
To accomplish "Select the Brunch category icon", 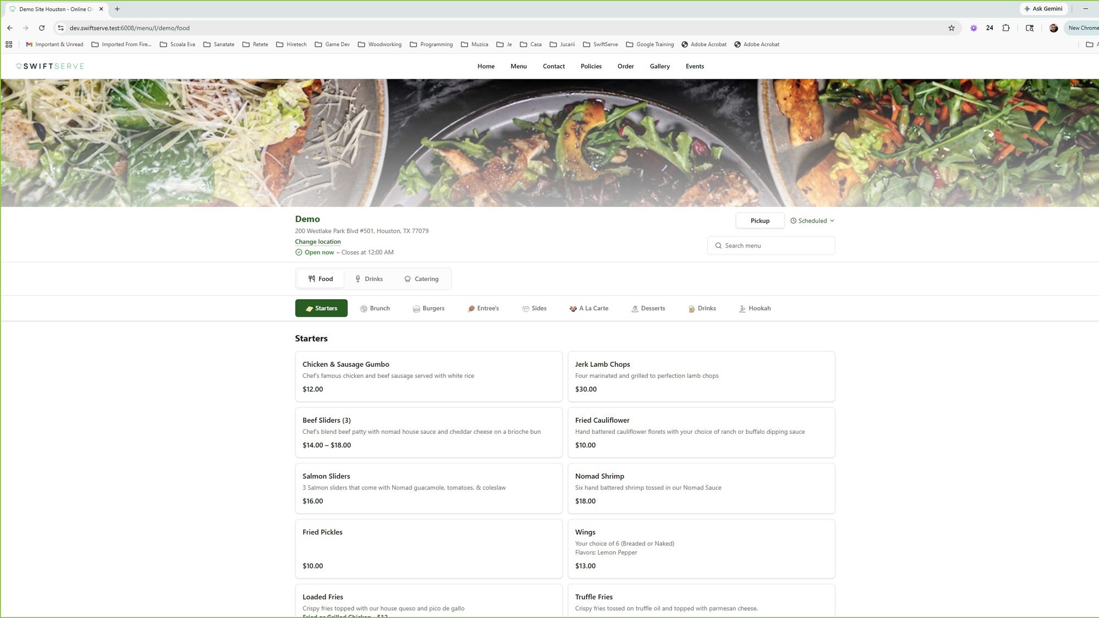I will tap(363, 308).
